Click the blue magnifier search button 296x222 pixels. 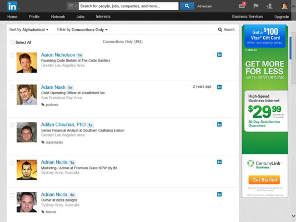point(187,6)
